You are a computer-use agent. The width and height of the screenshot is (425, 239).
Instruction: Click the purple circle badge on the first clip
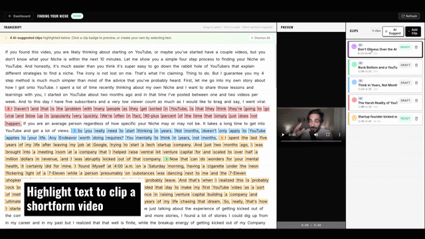[x=354, y=46]
